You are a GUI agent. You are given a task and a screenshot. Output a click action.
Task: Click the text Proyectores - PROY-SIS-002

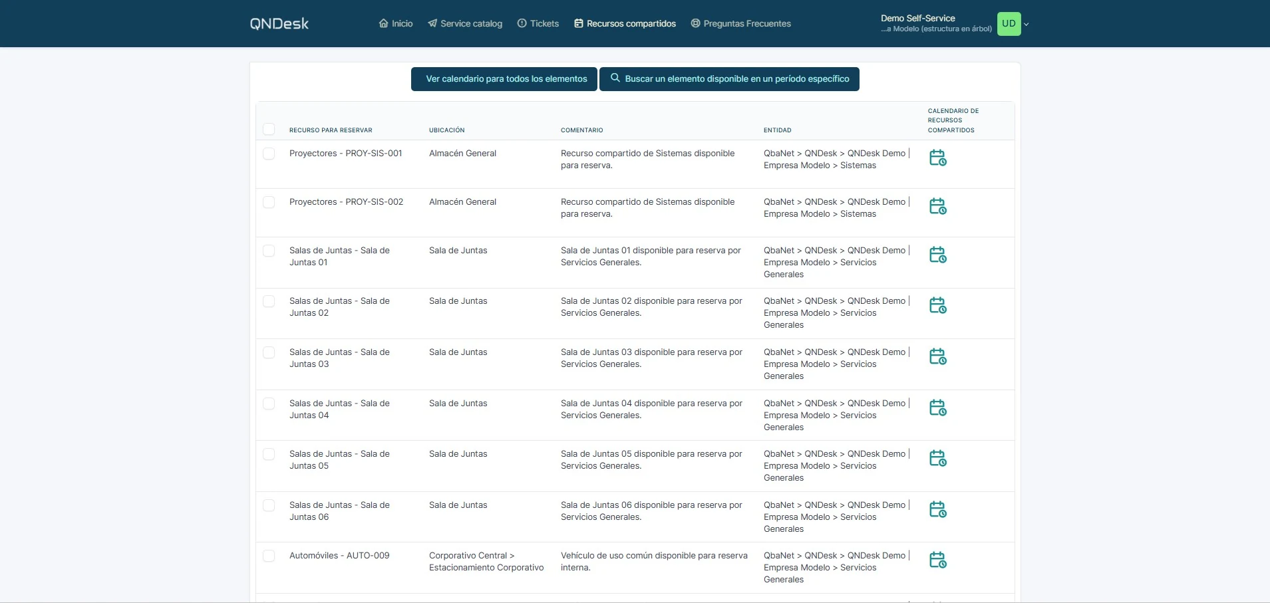346,202
